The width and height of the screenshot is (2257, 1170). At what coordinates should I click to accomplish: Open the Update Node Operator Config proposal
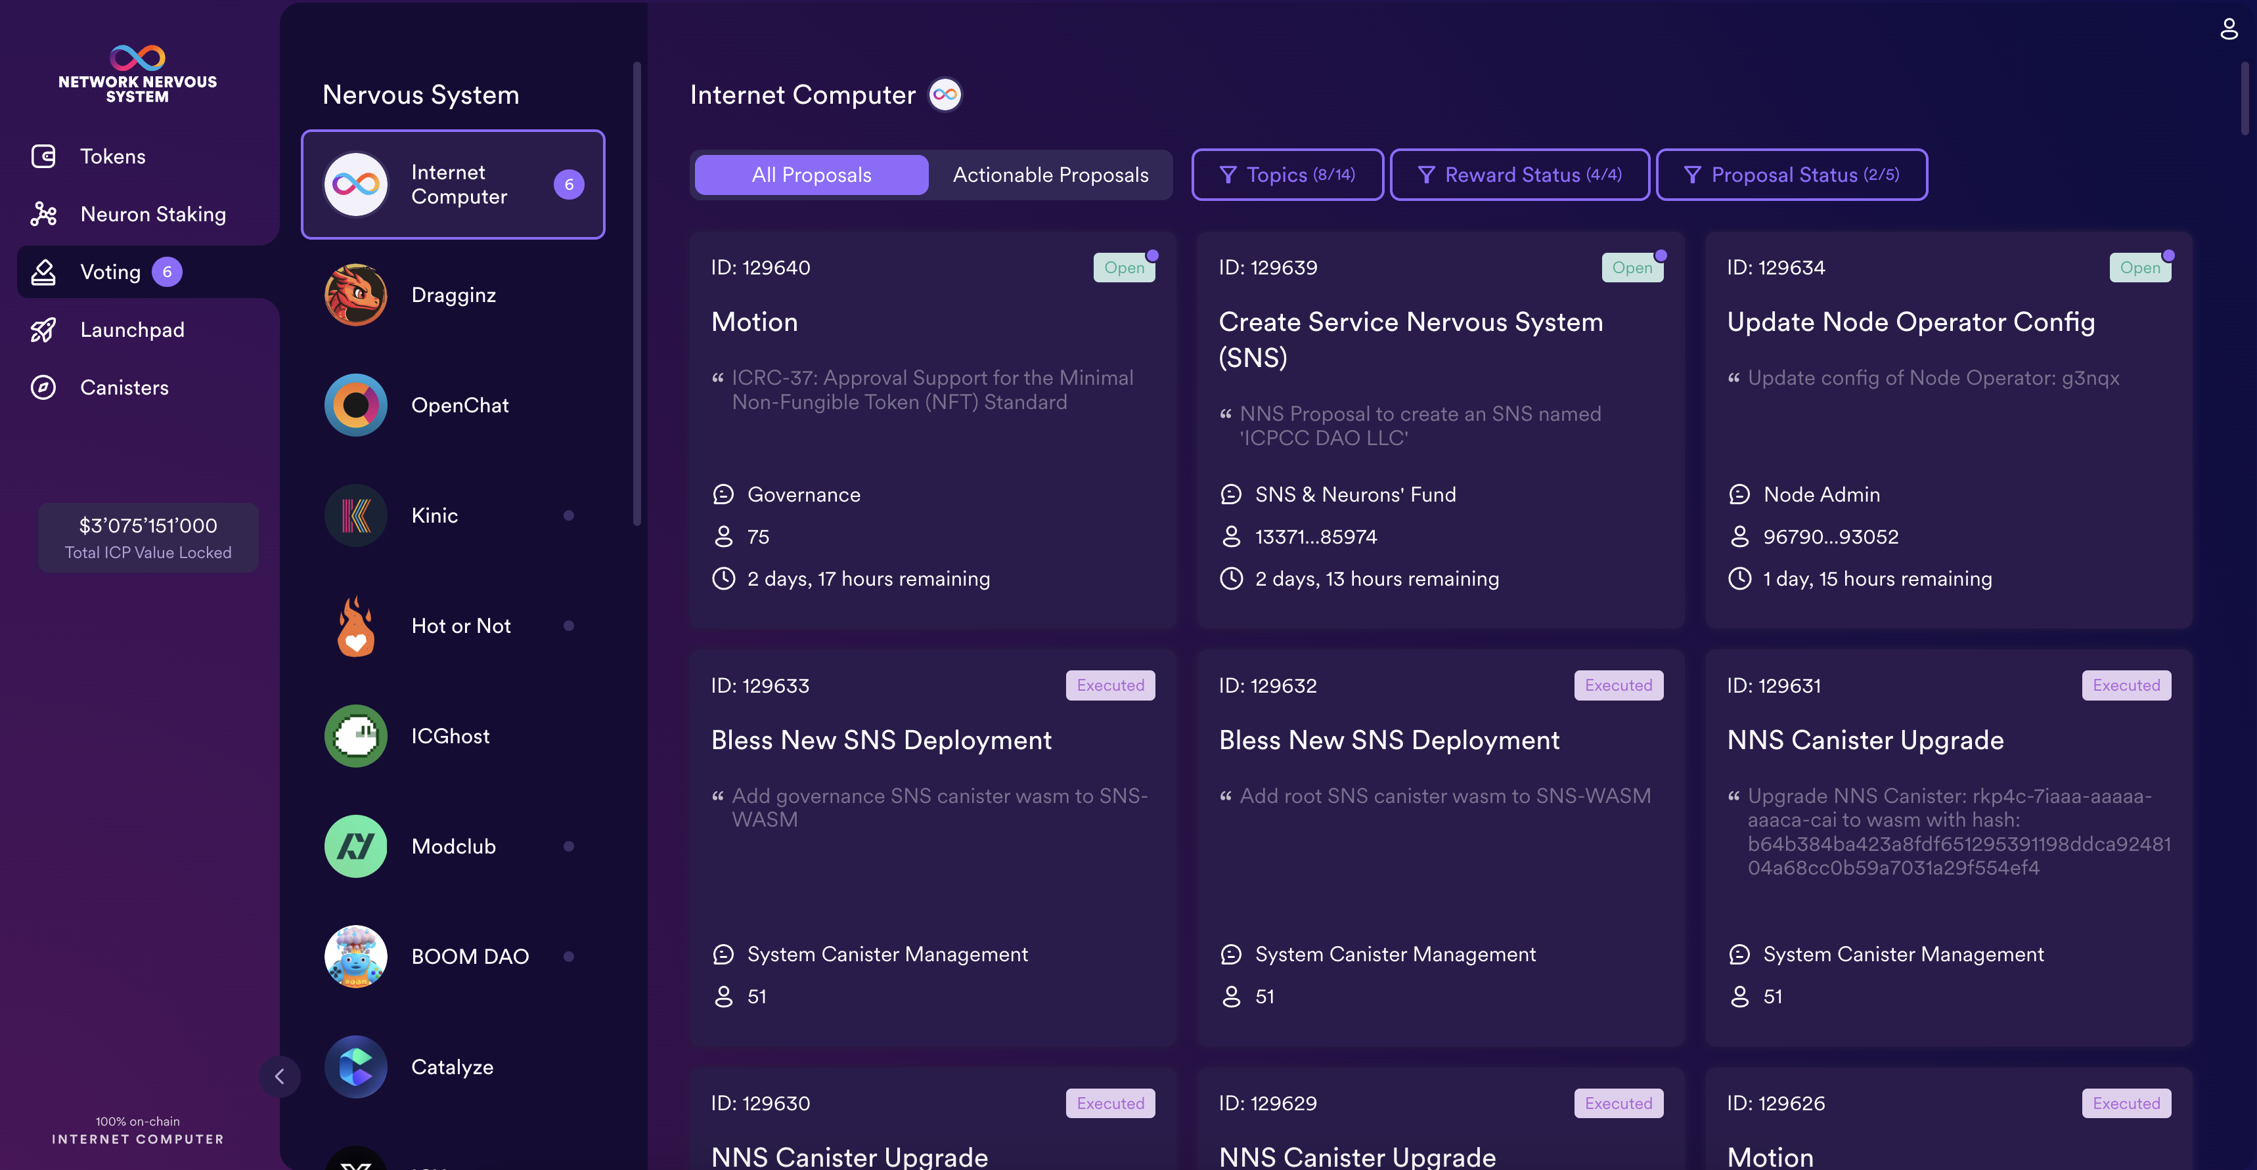pyautogui.click(x=1910, y=322)
